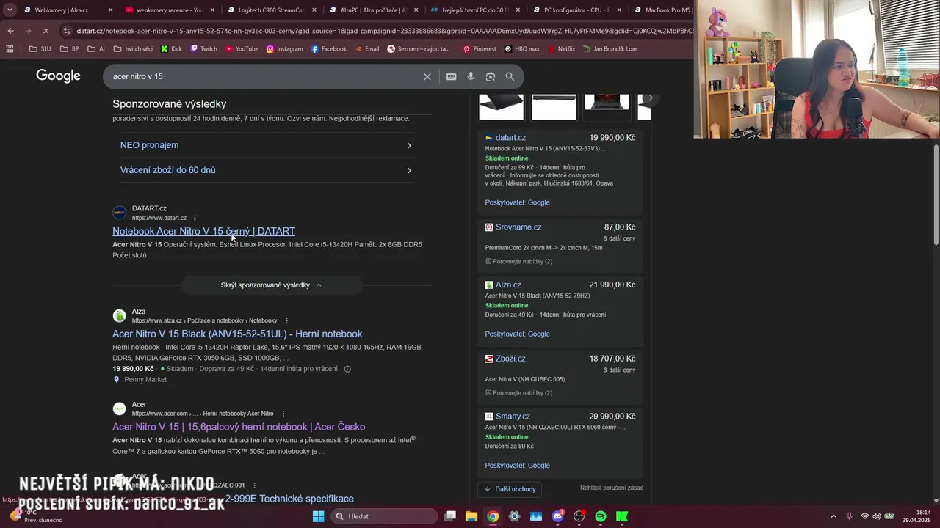This screenshot has width=940, height=528.
Task: Clear the Google search box text
Action: [x=427, y=76]
